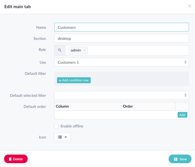
Task: Enable the offline checkbox
Action: (x=57, y=126)
